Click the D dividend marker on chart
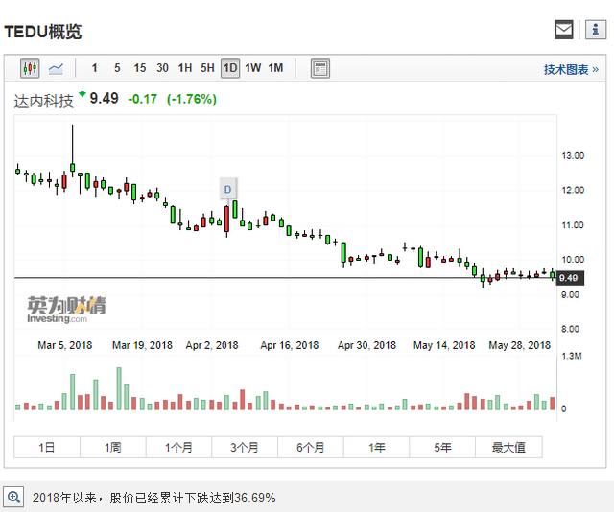The width and height of the screenshot is (614, 512). point(228,190)
